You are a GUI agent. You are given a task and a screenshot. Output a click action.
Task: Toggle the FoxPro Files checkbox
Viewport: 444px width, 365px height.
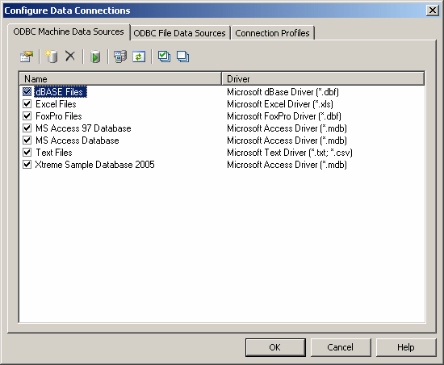tap(27, 116)
